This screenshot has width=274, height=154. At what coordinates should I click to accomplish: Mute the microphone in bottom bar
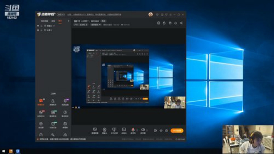coord(133,130)
